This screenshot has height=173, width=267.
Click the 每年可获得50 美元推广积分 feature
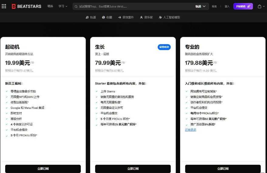point(208,119)
